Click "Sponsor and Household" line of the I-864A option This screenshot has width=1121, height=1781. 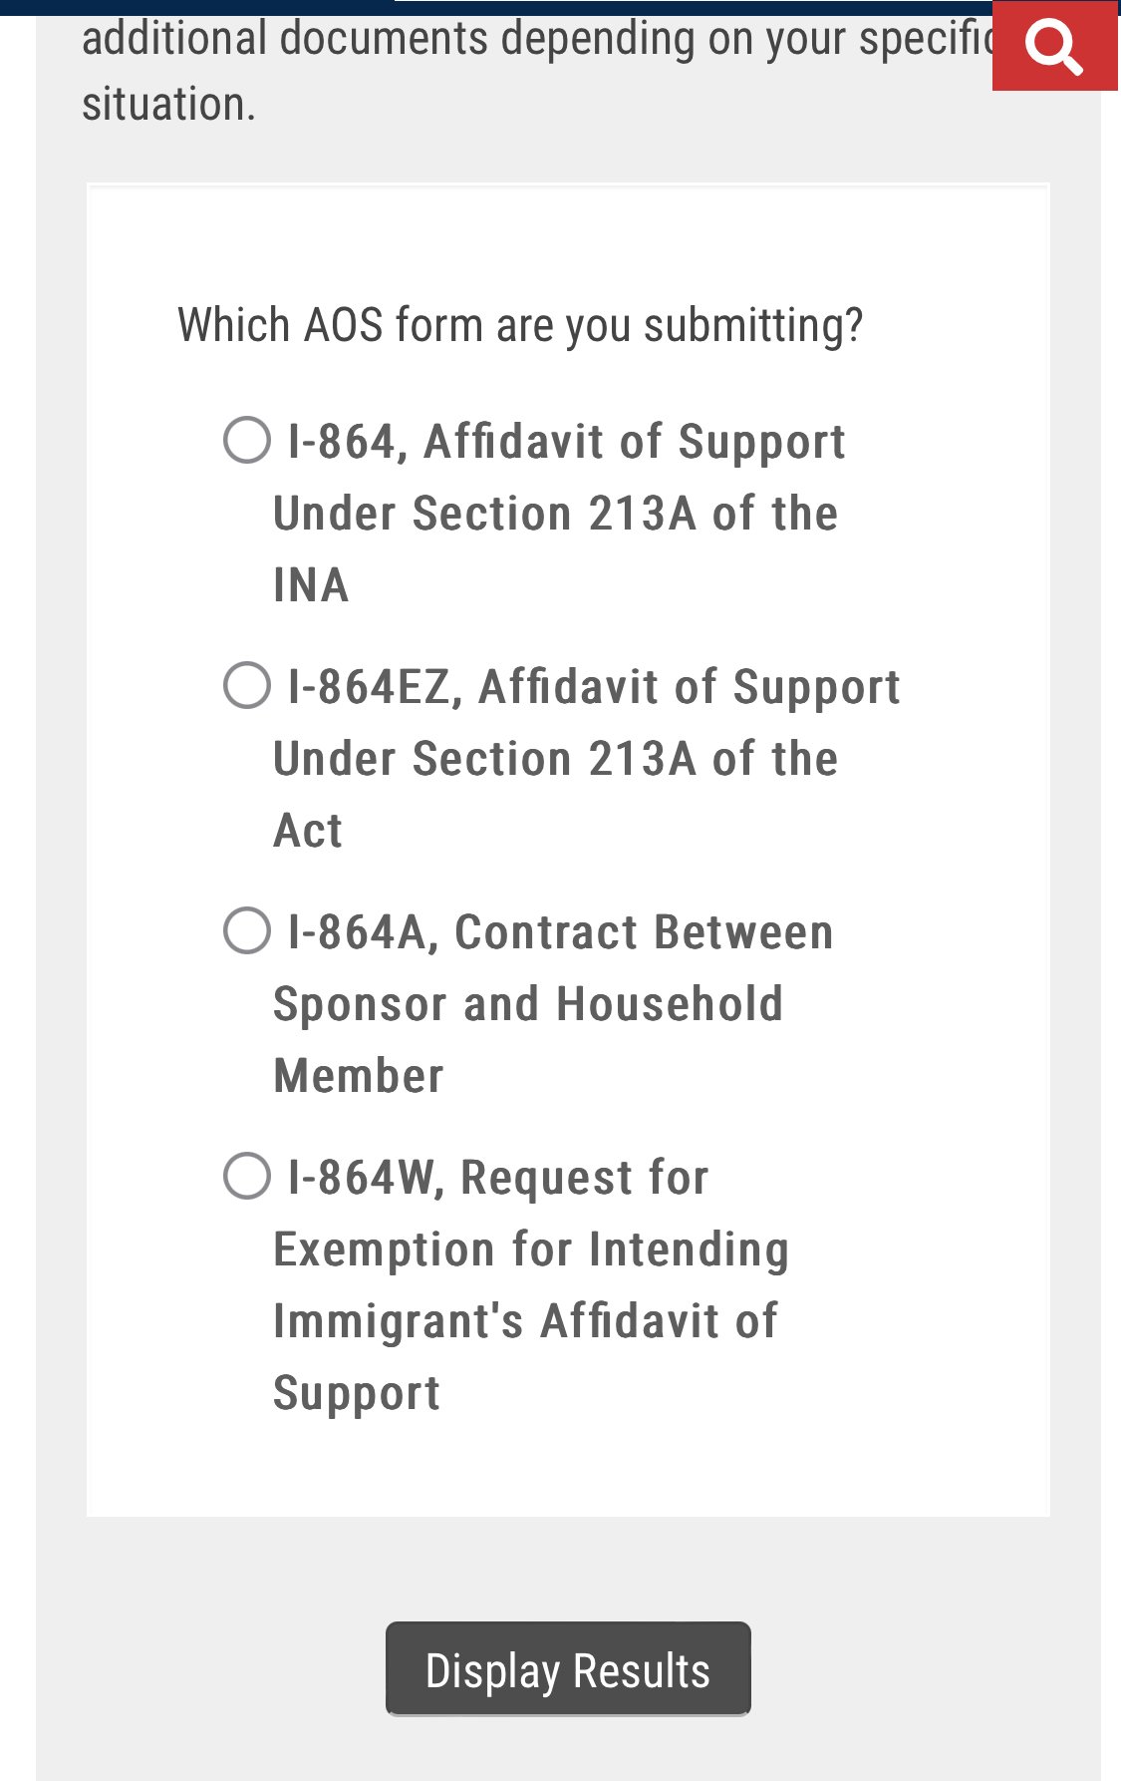tap(528, 1004)
